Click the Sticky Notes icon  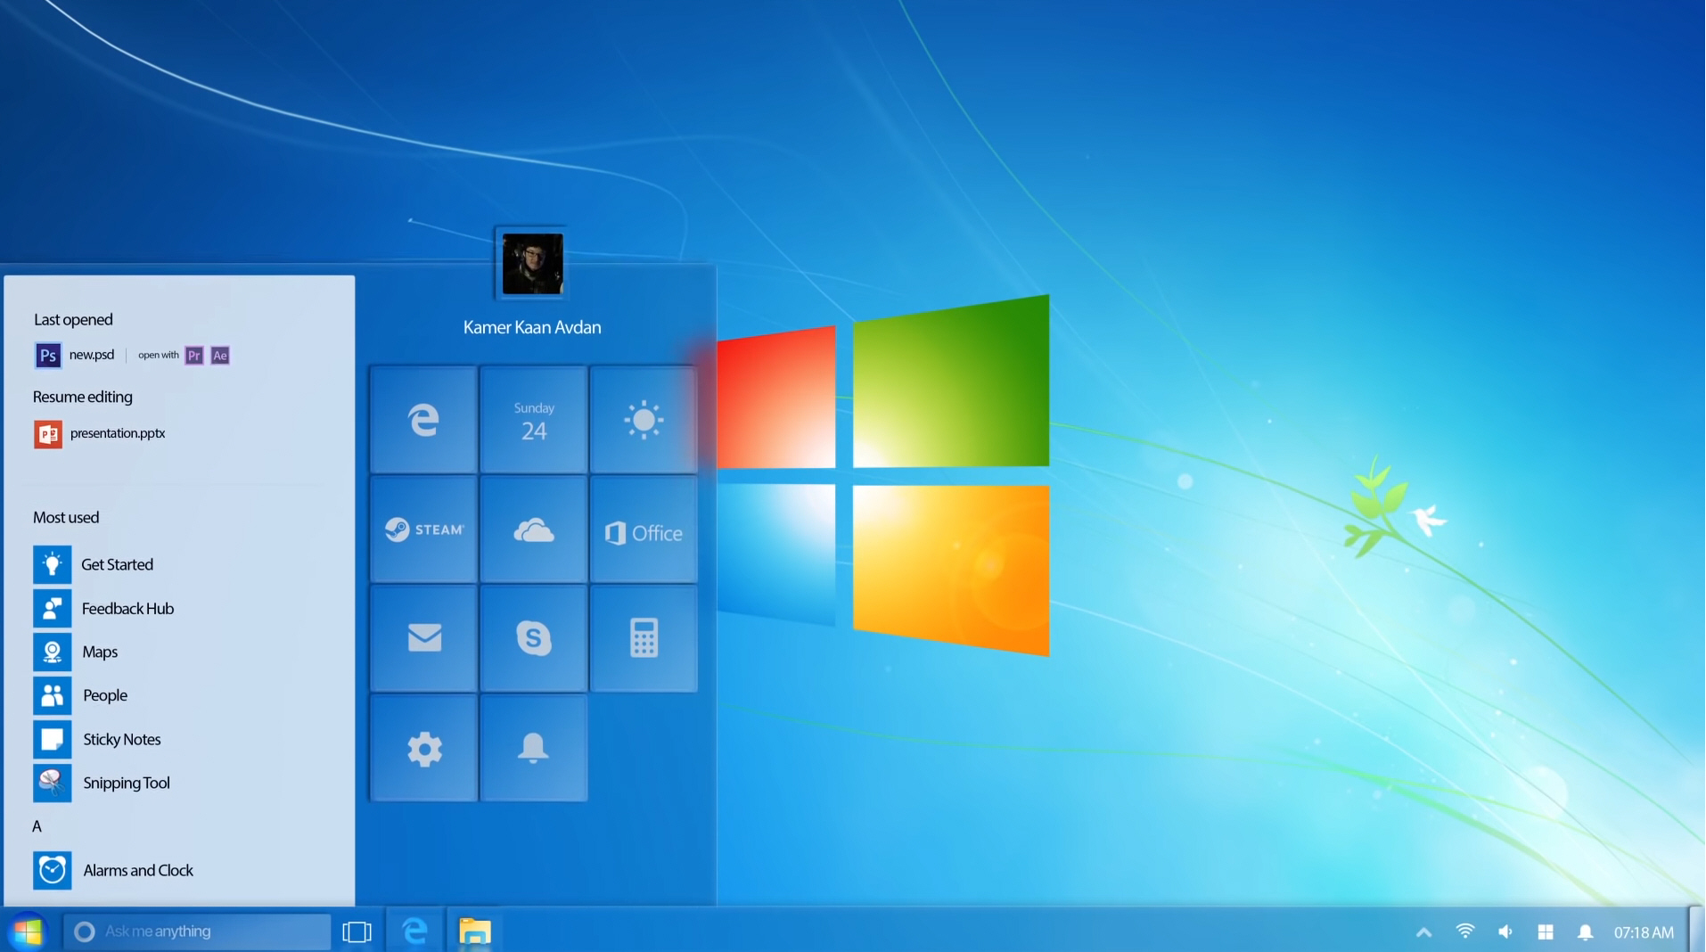[x=53, y=739]
